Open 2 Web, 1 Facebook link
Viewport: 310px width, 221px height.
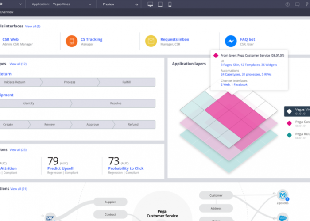234,84
